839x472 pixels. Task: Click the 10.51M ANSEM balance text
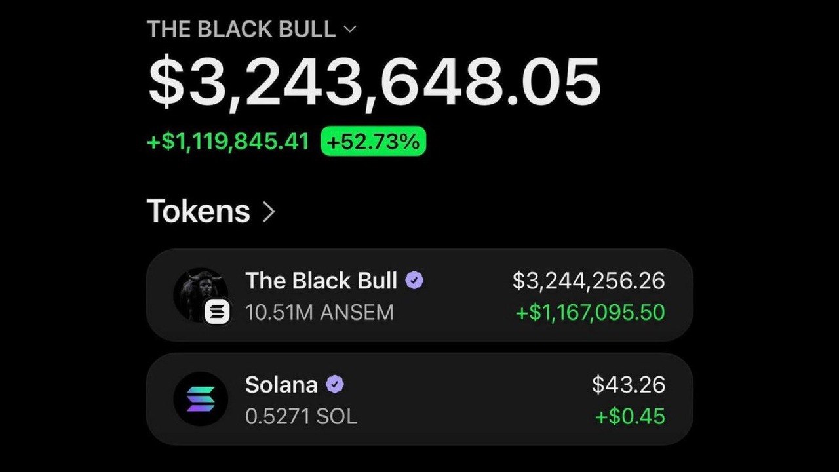point(319,313)
